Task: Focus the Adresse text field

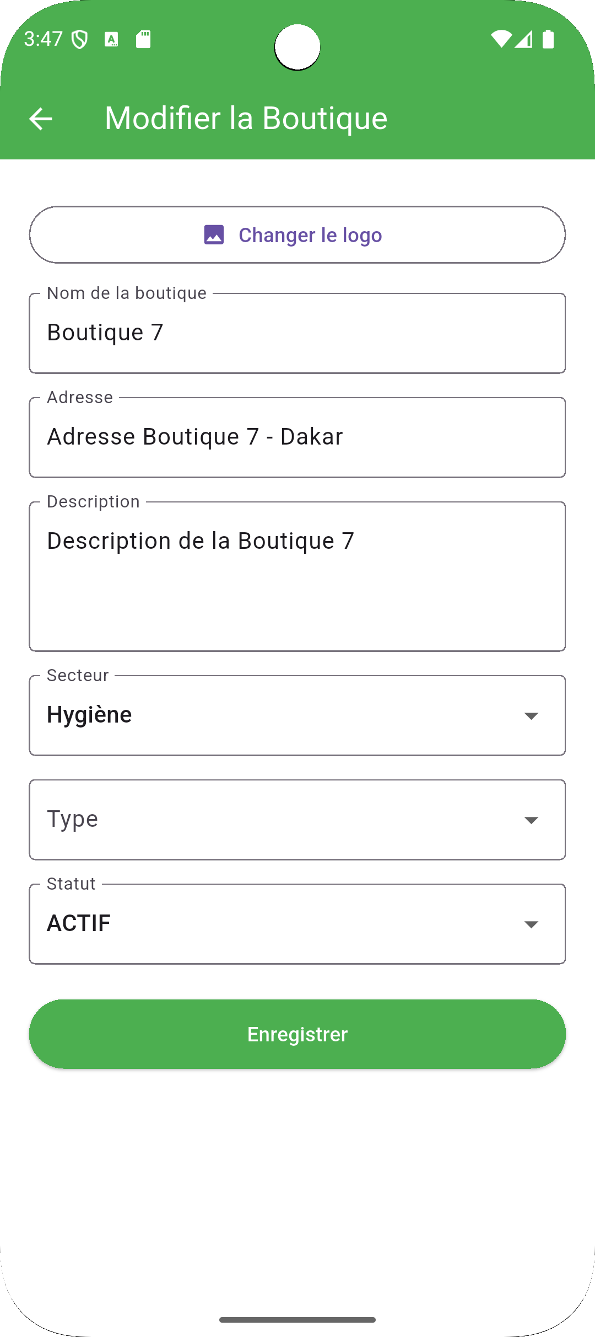Action: coord(297,437)
